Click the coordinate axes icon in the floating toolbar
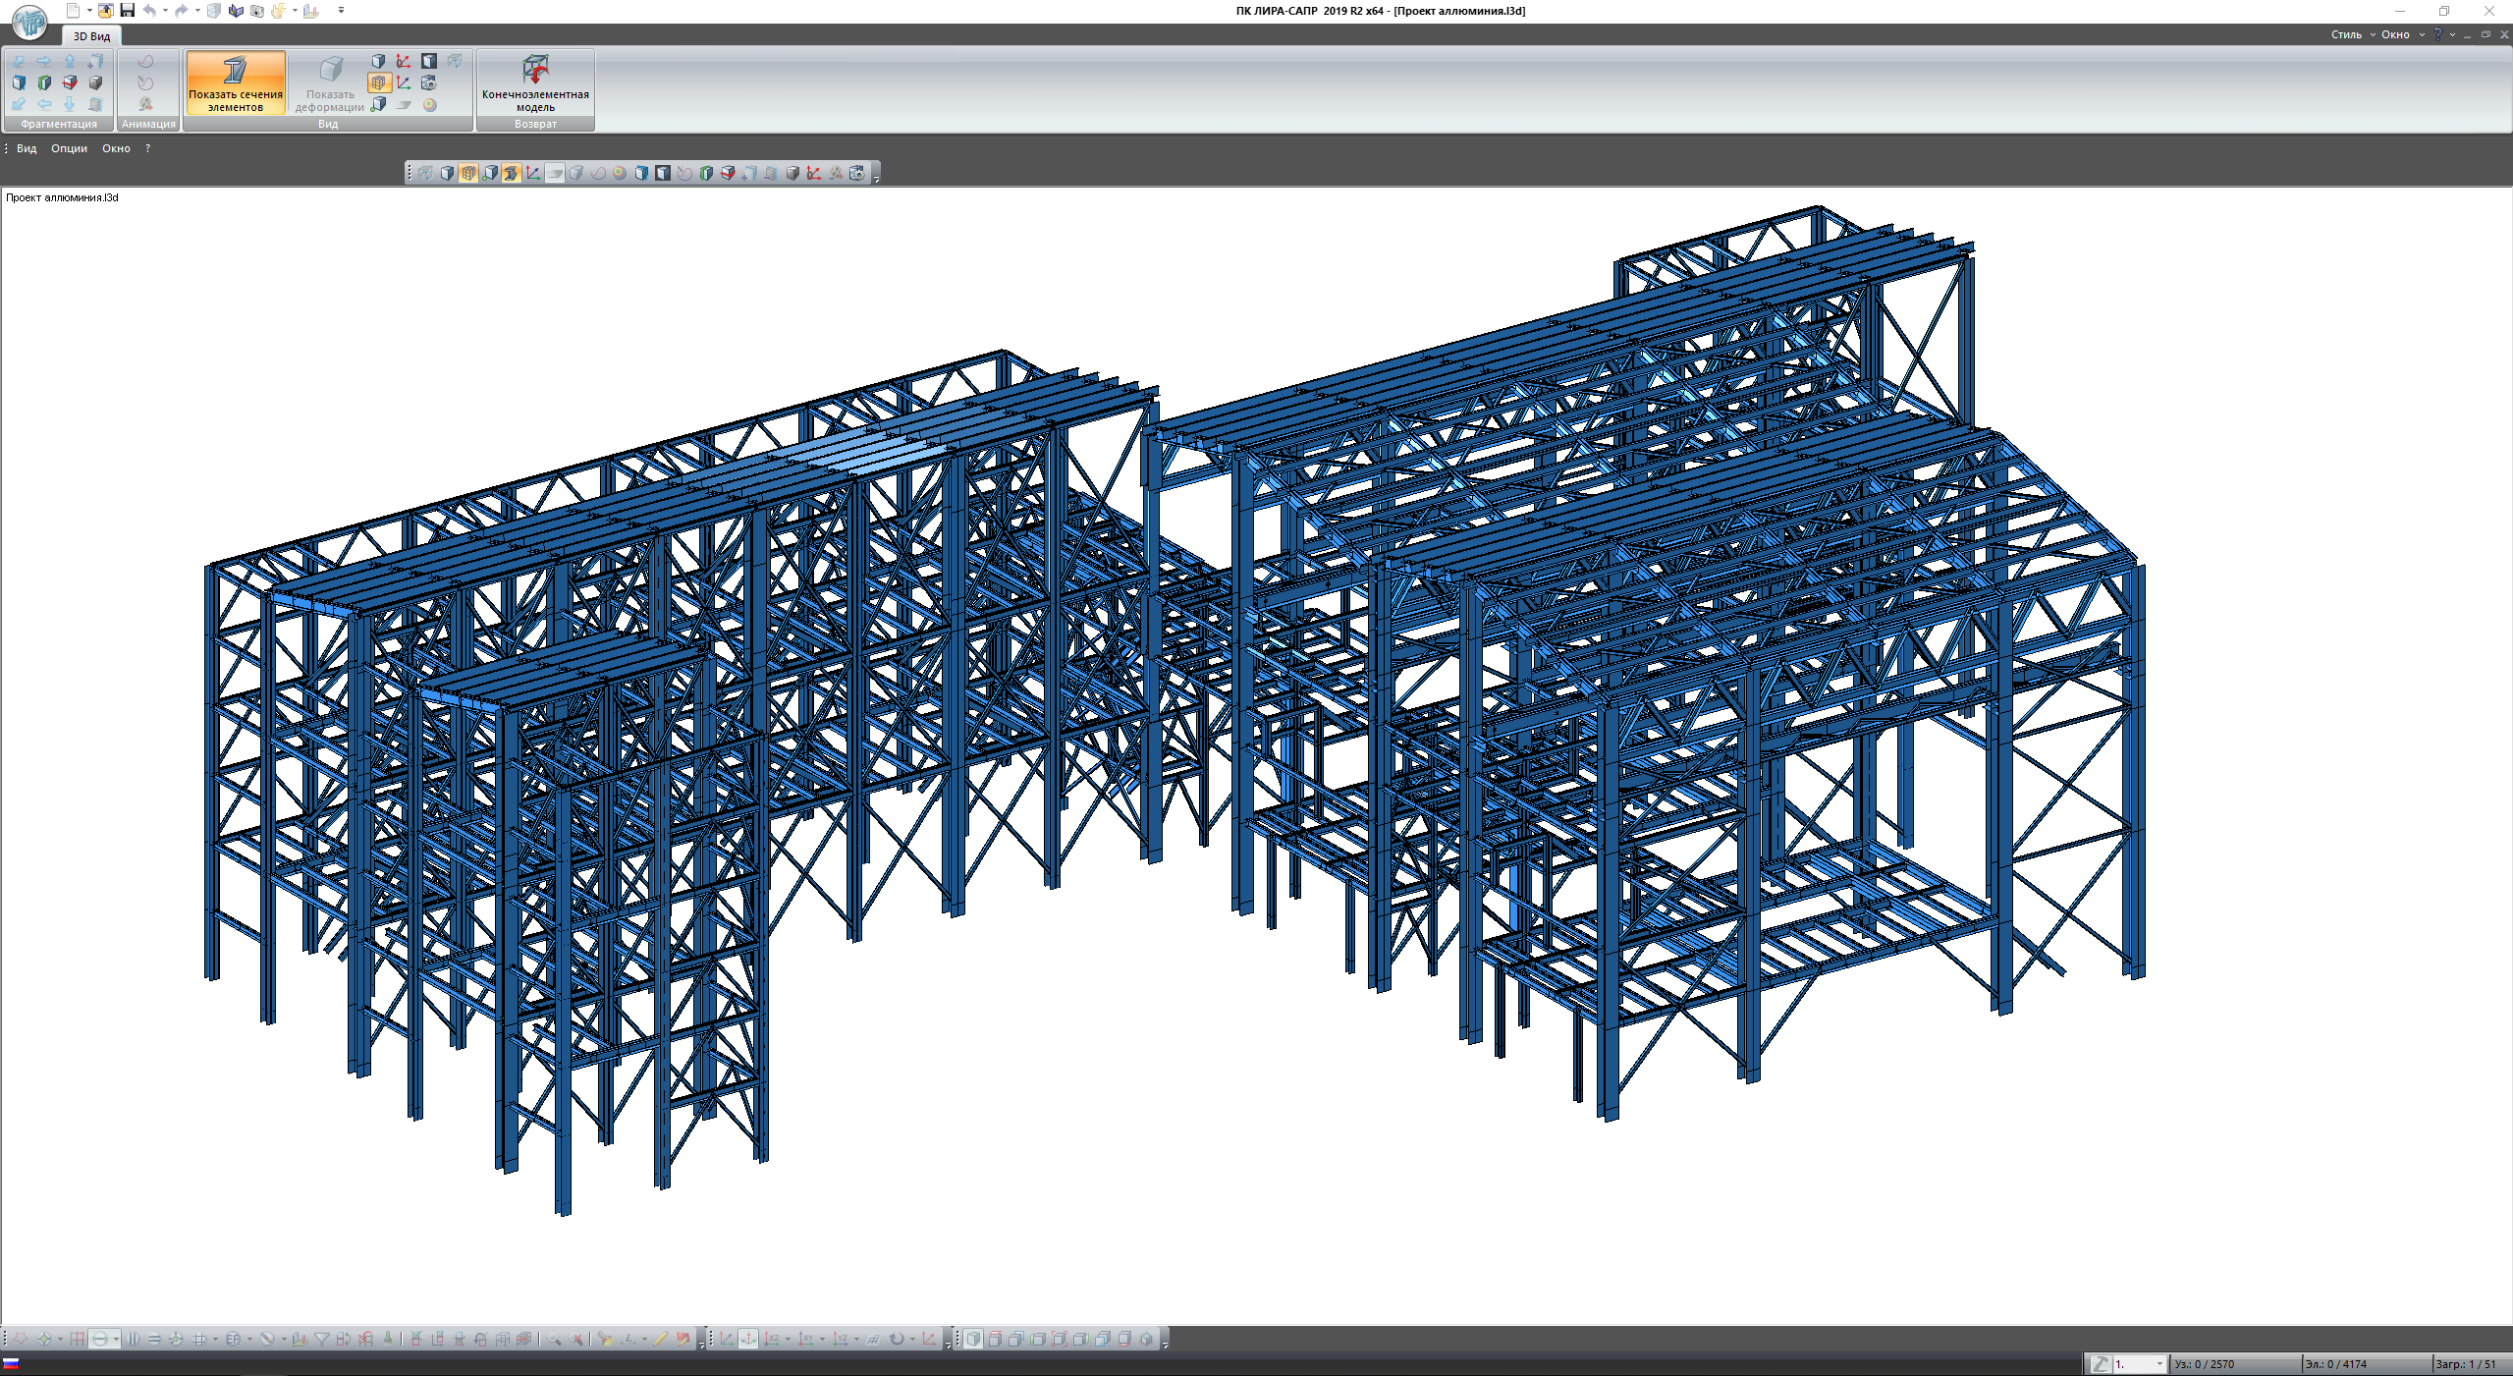This screenshot has height=1376, width=2513. (532, 173)
